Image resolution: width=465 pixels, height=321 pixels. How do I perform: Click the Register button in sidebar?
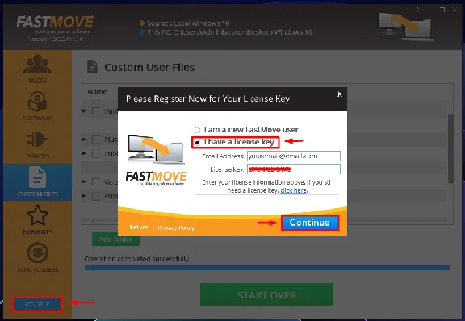37,304
